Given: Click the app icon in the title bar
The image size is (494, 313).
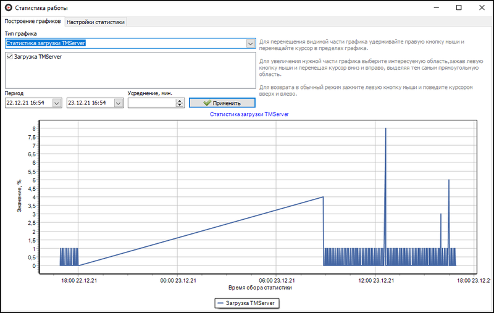Looking at the screenshot, I should [x=7, y=8].
